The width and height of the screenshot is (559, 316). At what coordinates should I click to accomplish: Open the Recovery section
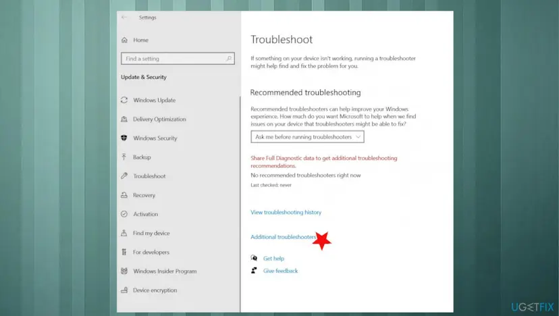(x=144, y=195)
